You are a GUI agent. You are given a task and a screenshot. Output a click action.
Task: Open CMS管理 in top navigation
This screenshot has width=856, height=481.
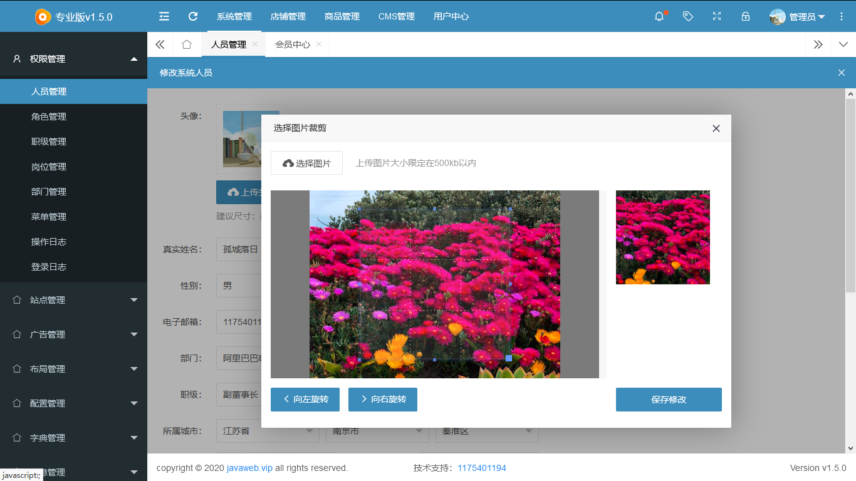click(397, 16)
